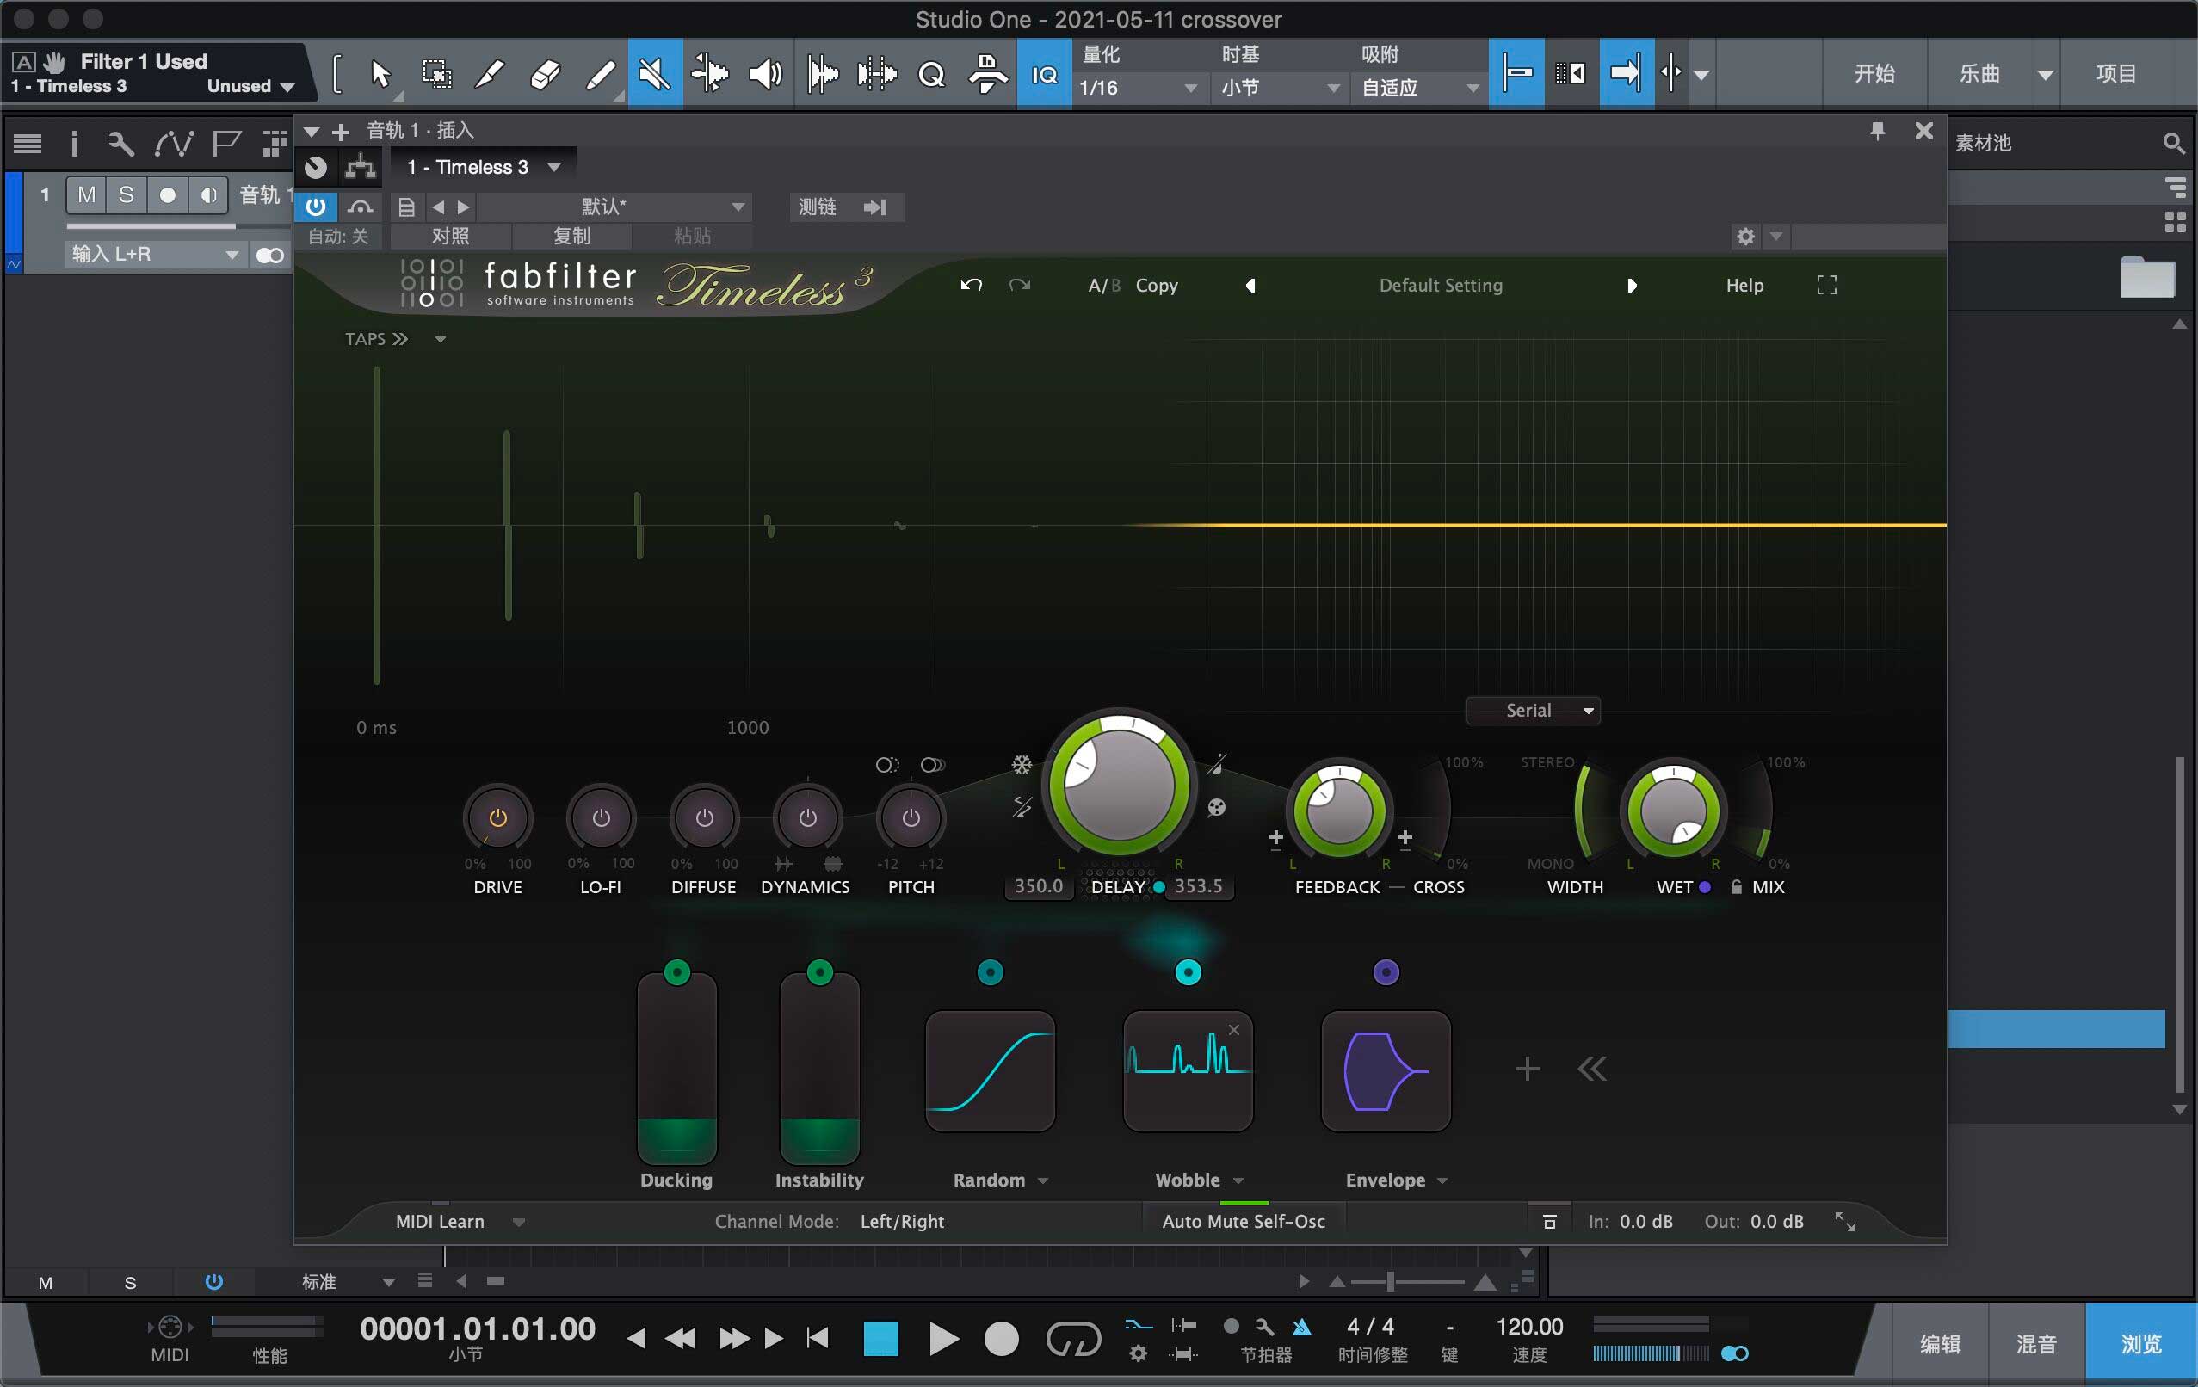Click Auto Mute Self-Osc option
The image size is (2198, 1387).
coord(1244,1221)
